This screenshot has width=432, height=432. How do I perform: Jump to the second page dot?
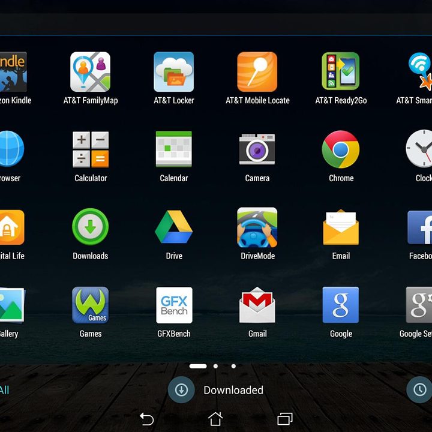point(216,366)
